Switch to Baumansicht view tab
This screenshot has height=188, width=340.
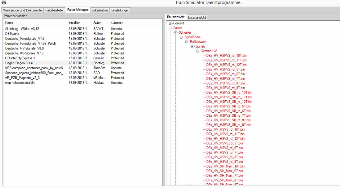pyautogui.click(x=176, y=17)
